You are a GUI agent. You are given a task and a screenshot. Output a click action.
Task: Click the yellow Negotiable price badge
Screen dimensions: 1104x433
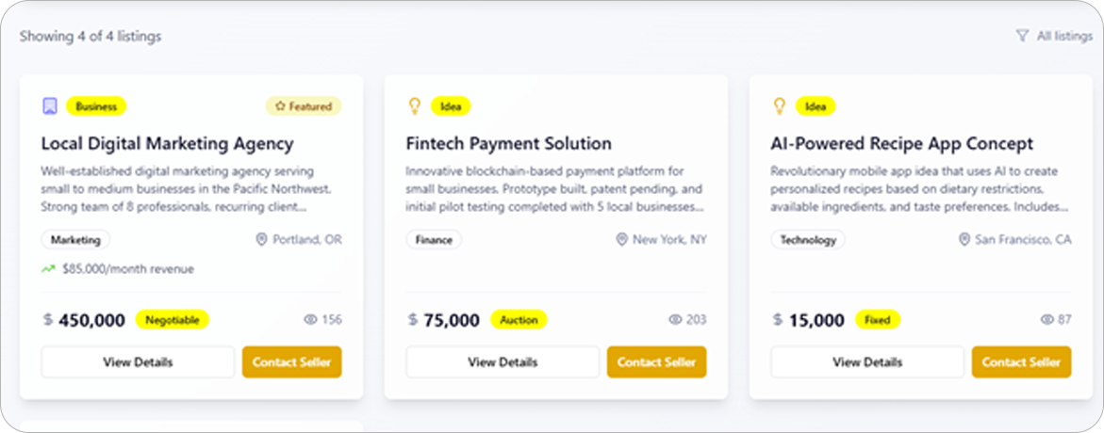coord(173,320)
